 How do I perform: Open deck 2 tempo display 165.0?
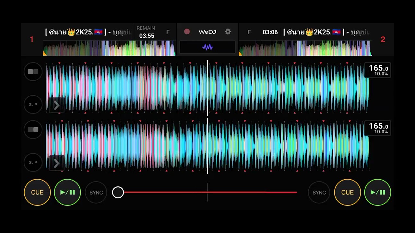pos(378,128)
